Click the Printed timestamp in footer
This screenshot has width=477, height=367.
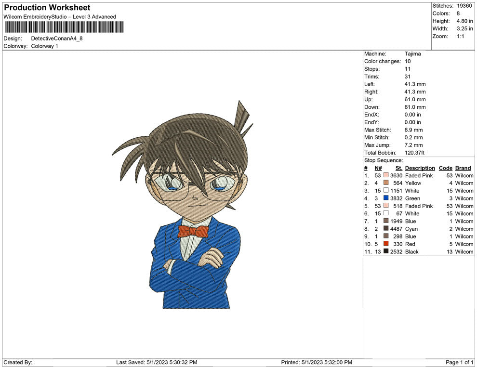click(x=317, y=362)
